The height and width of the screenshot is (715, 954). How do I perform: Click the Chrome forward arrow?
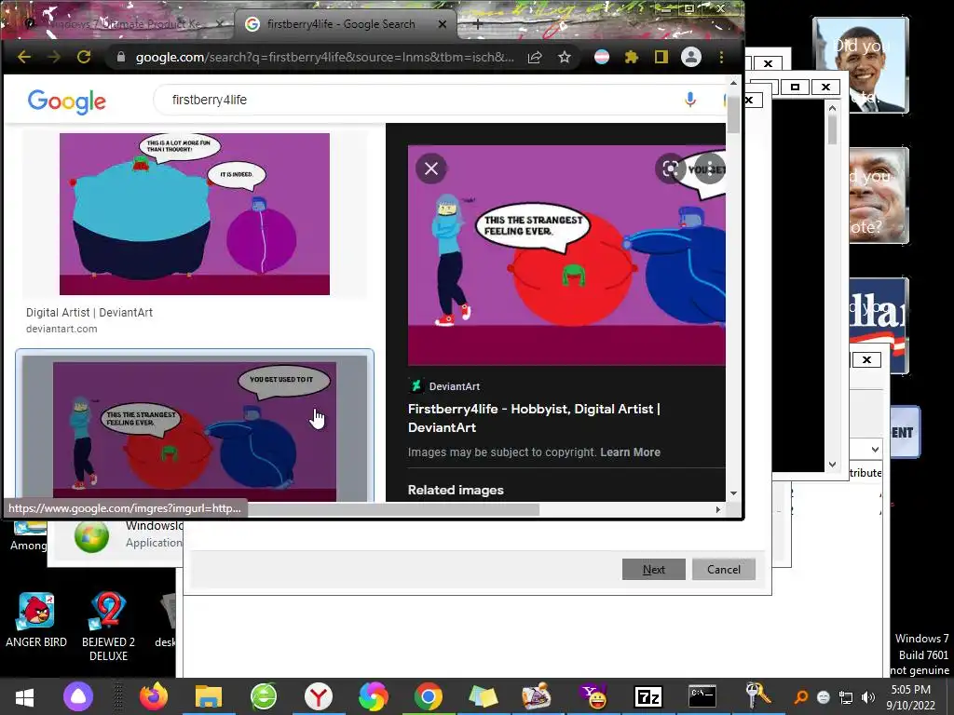[x=54, y=57]
